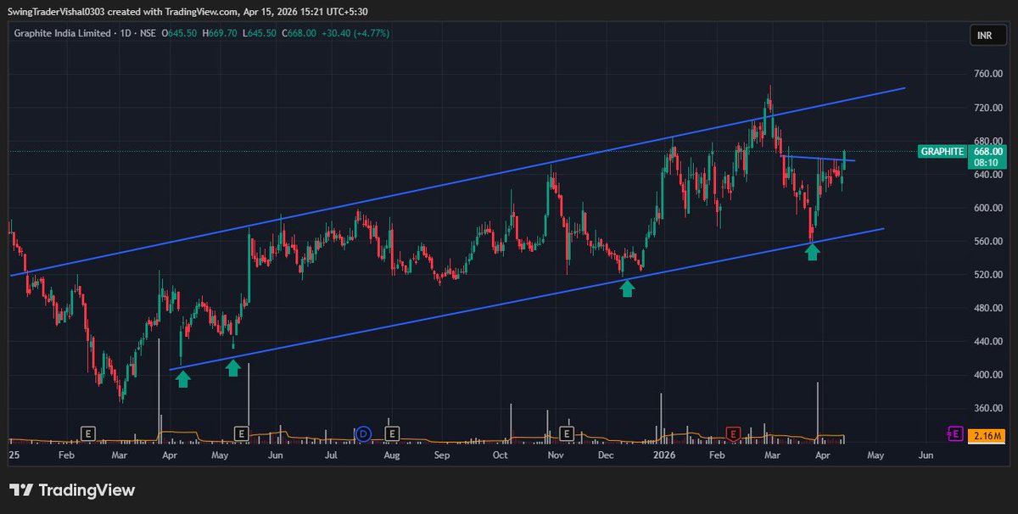Image resolution: width=1018 pixels, height=514 pixels.
Task: Click the 400.00 price axis label
Action: click(x=987, y=375)
